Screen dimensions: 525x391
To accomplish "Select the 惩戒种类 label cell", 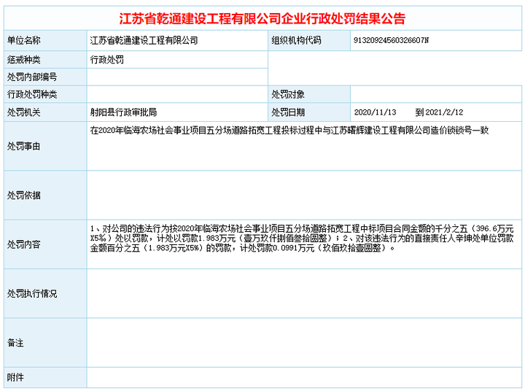I will pos(45,60).
